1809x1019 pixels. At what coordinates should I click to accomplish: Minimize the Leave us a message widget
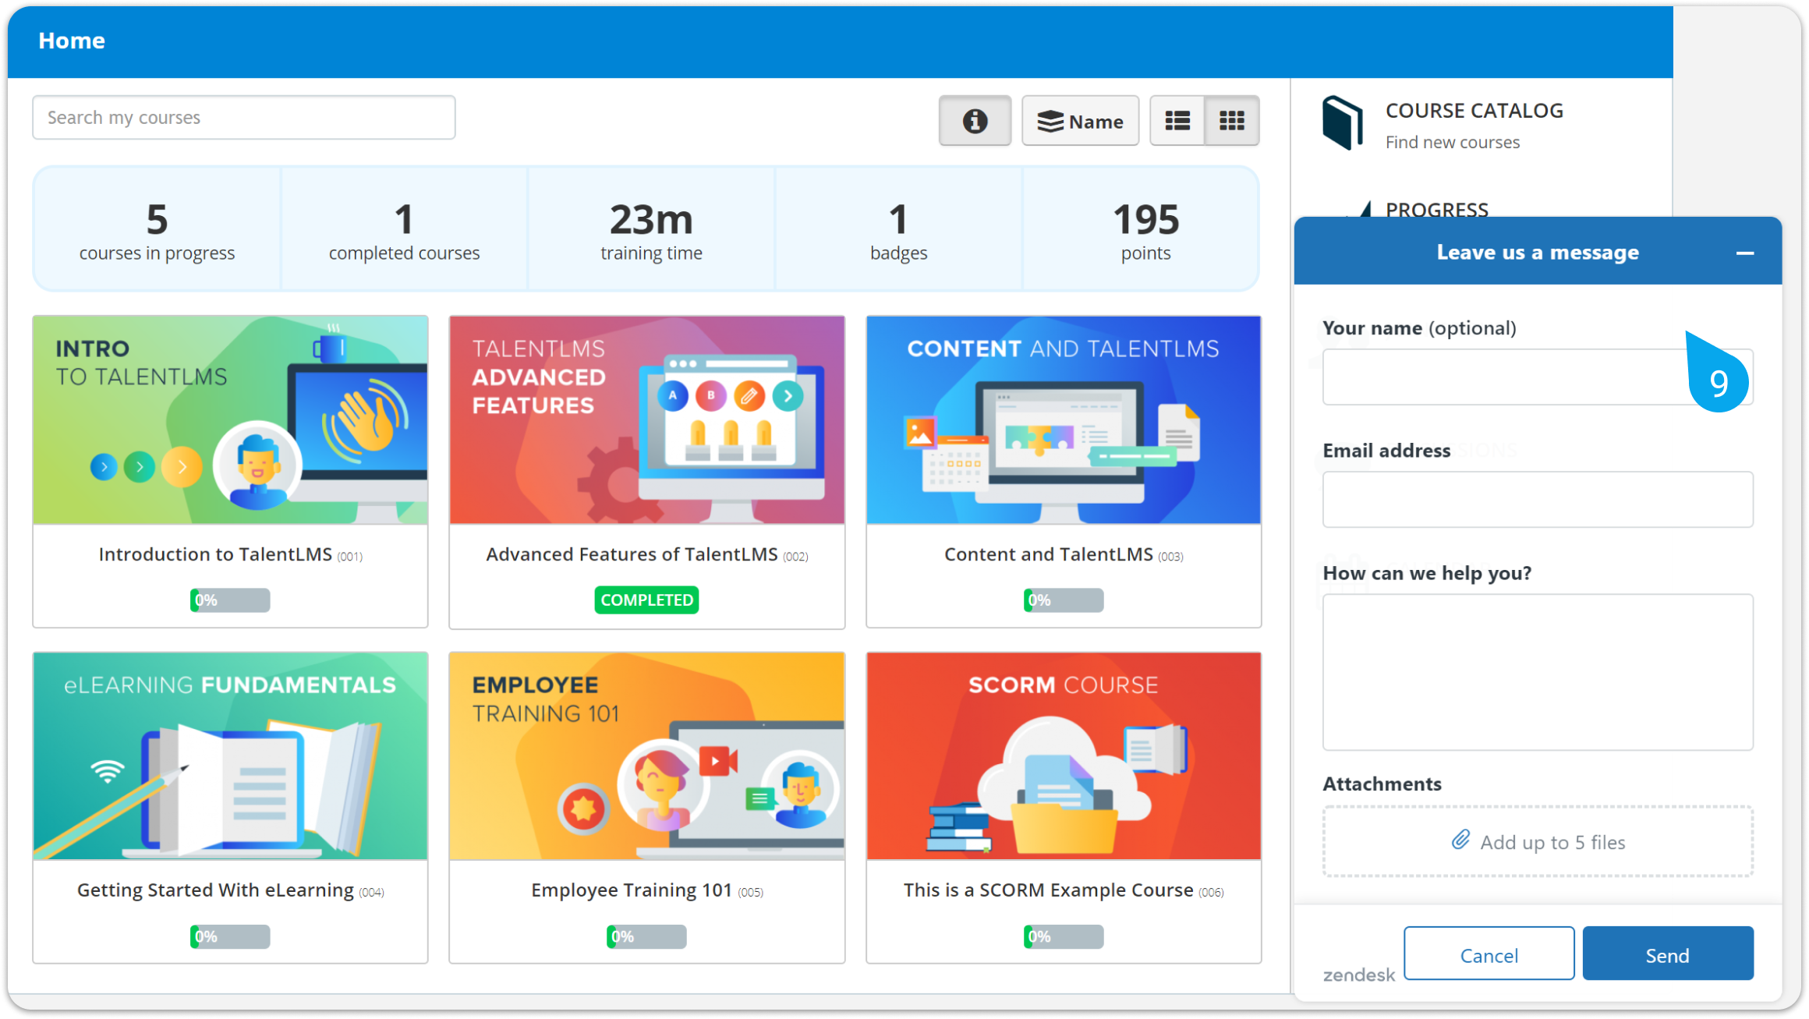(1745, 253)
